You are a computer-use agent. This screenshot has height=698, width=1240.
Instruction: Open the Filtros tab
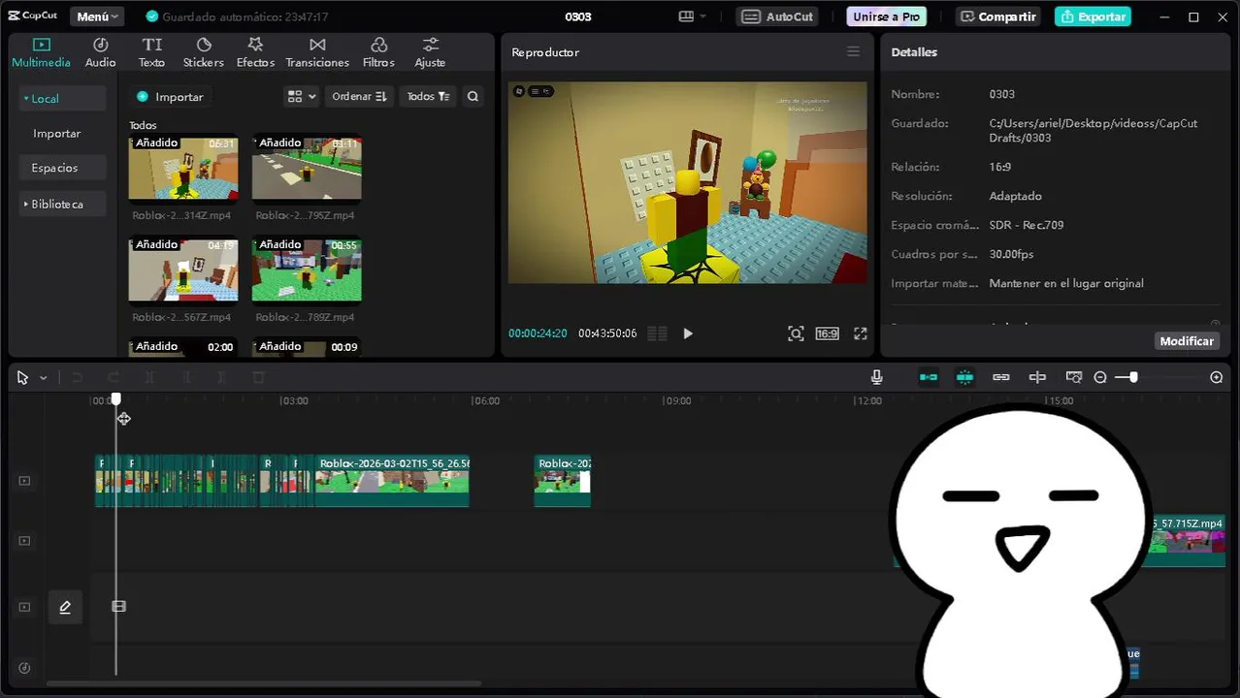point(378,52)
